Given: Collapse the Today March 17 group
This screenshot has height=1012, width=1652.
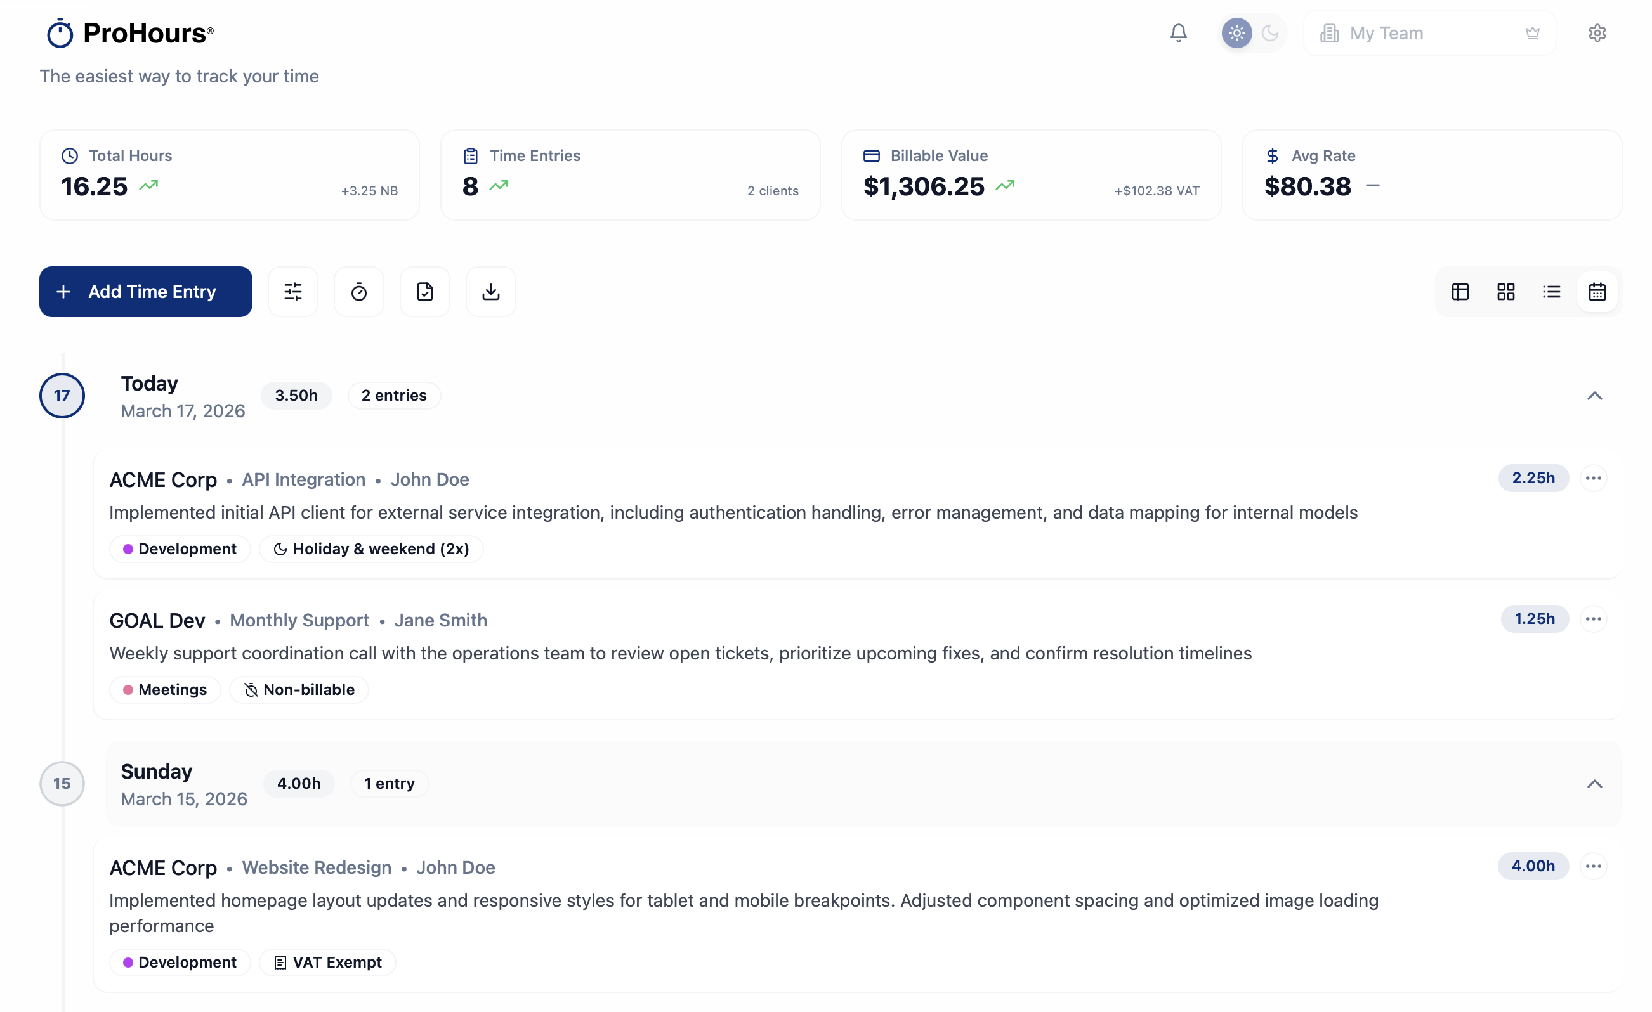Looking at the screenshot, I should pyautogui.click(x=1594, y=396).
